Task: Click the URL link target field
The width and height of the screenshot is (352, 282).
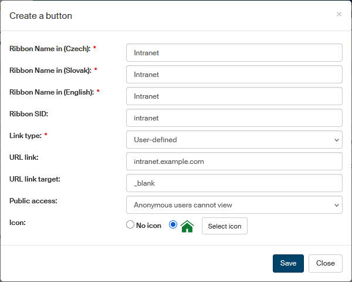Action: [234, 183]
